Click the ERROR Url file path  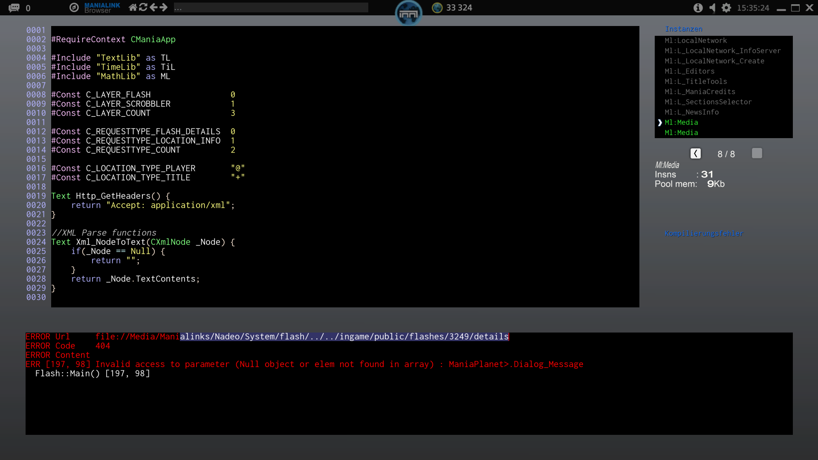point(302,337)
